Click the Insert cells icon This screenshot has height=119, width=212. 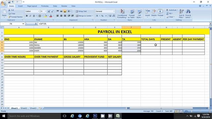147,12
